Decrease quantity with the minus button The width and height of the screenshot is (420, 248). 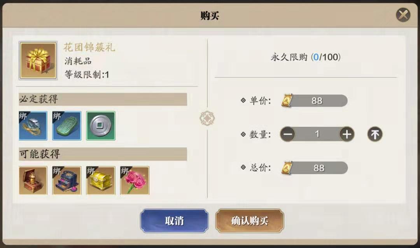tap(288, 134)
